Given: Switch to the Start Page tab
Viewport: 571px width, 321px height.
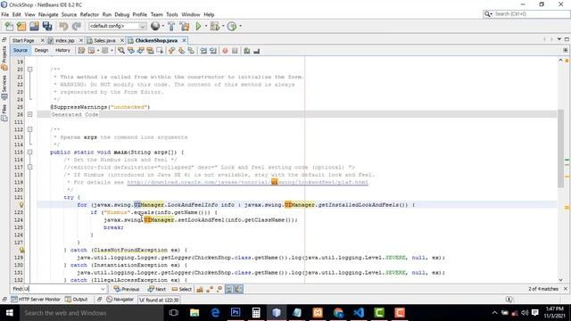Looking at the screenshot, I should click(23, 40).
